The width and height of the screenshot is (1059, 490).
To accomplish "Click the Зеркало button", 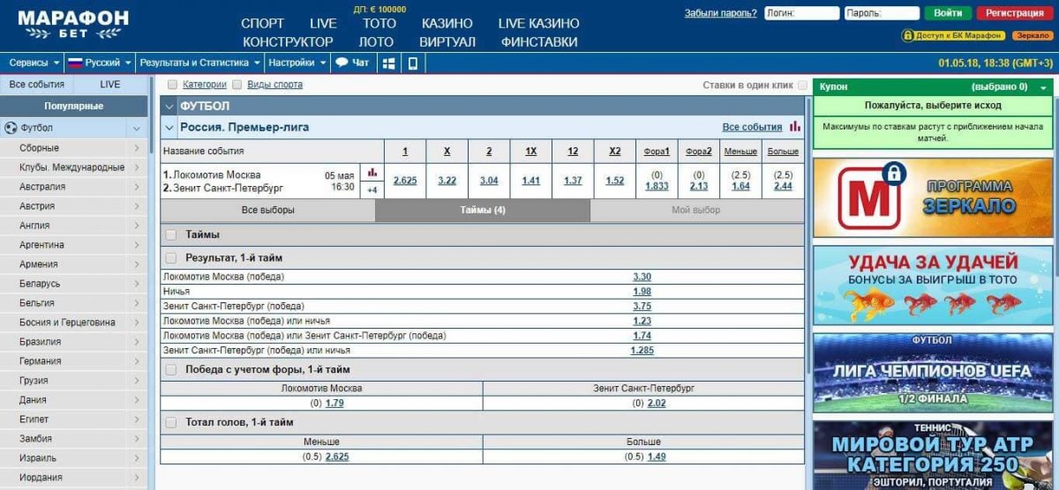I will point(1032,35).
